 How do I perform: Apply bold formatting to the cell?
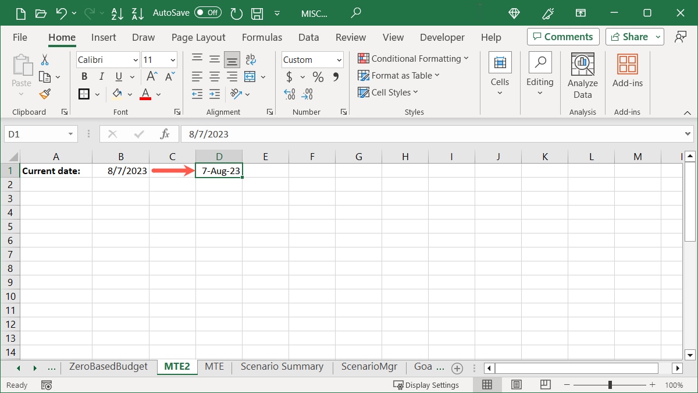pyautogui.click(x=84, y=76)
